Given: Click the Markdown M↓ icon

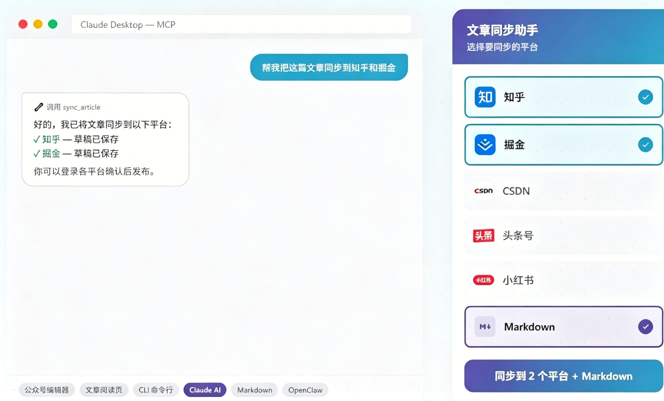Looking at the screenshot, I should coord(485,326).
